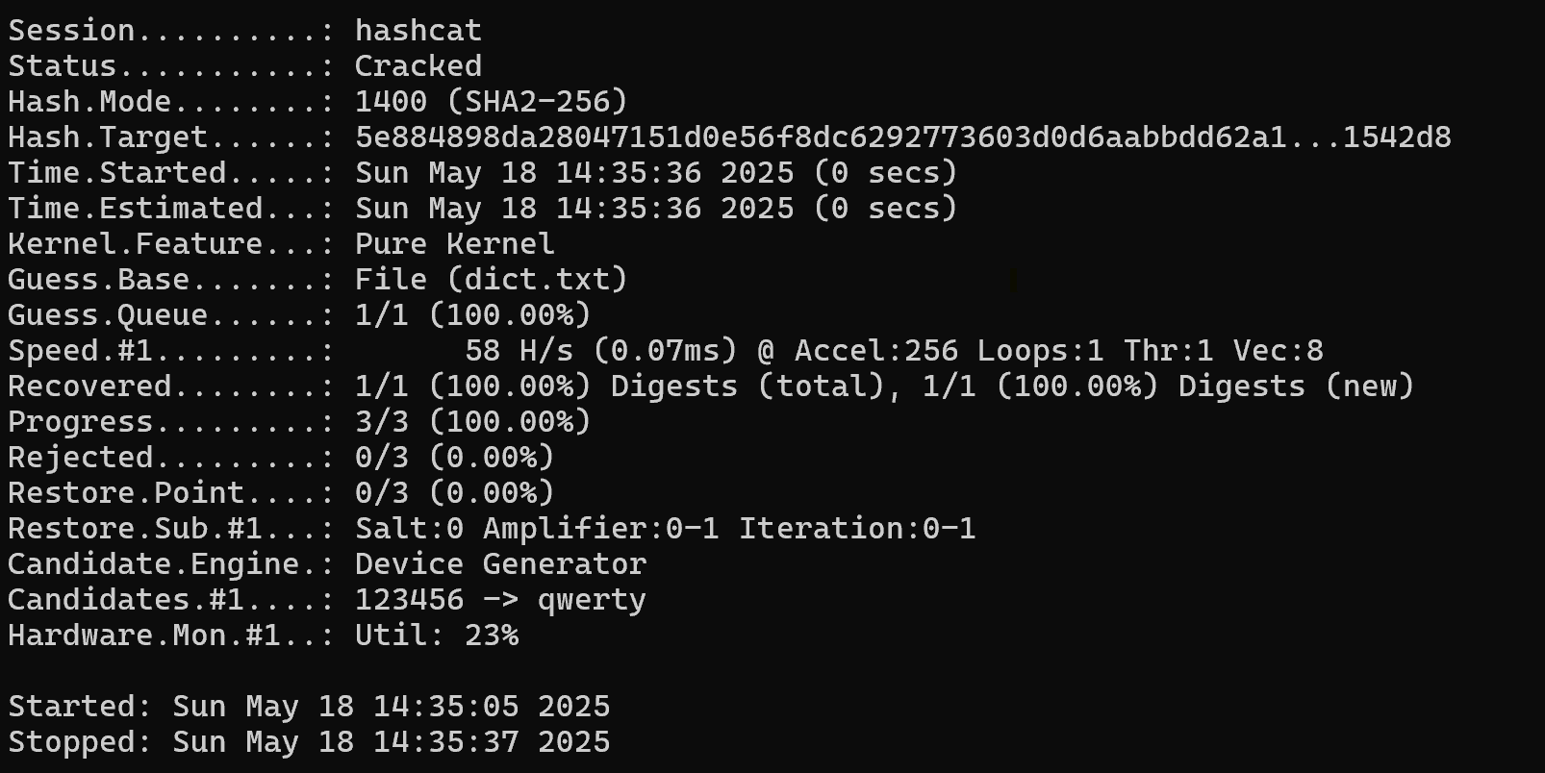Click the 'Cracked' status value
Screen dimensions: 1545x773
pyautogui.click(x=418, y=66)
